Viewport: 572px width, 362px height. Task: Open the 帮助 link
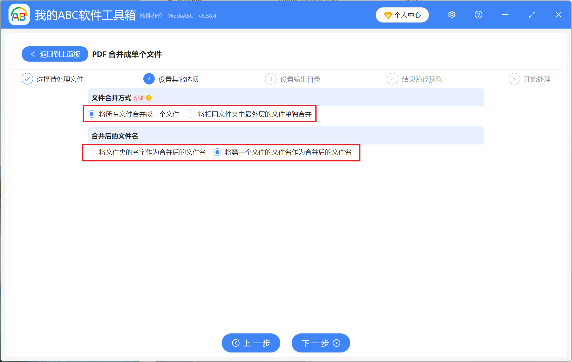pyautogui.click(x=140, y=98)
